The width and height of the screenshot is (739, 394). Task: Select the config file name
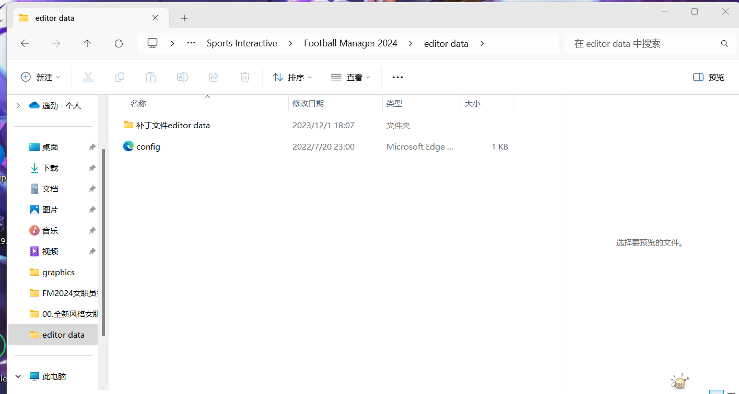pos(148,147)
